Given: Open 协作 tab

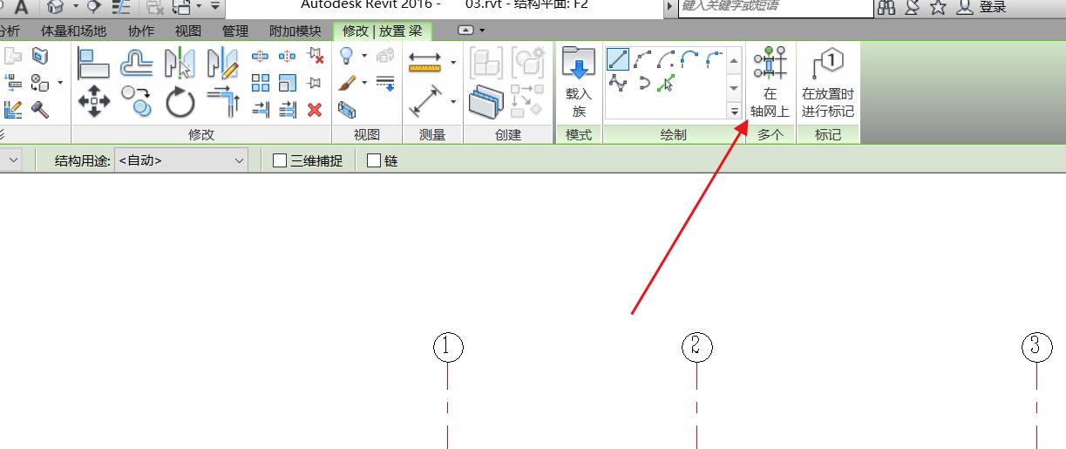Looking at the screenshot, I should (x=140, y=31).
